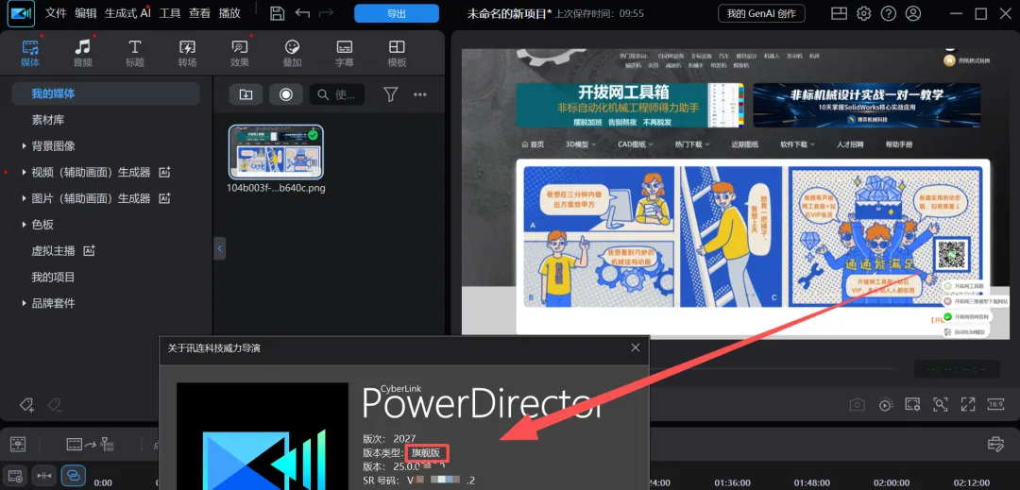Switch to the 转场 transitions room
The width and height of the screenshot is (1020, 490).
[x=187, y=53]
